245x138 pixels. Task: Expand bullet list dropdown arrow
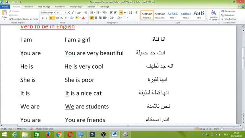pyautogui.click(x=95, y=13)
